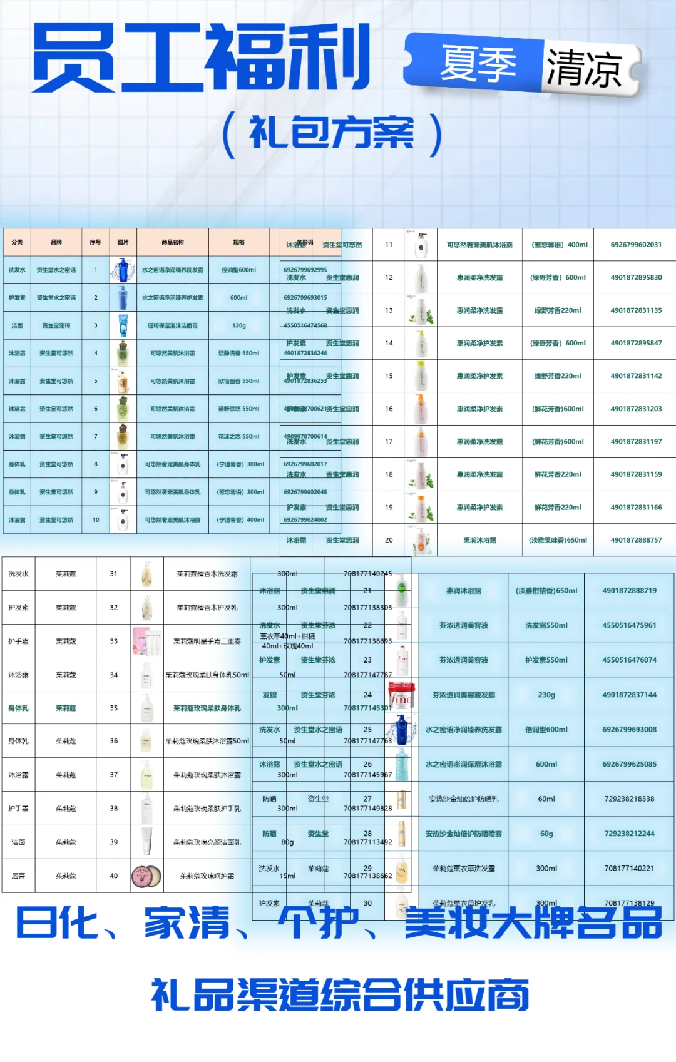The height and width of the screenshot is (1062, 676).
Task: Click the 分类 column header
Action: (17, 242)
